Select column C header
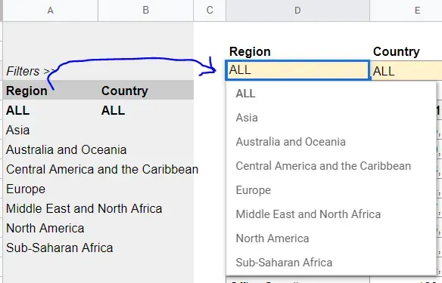The height and width of the screenshot is (283, 442). pos(210,11)
